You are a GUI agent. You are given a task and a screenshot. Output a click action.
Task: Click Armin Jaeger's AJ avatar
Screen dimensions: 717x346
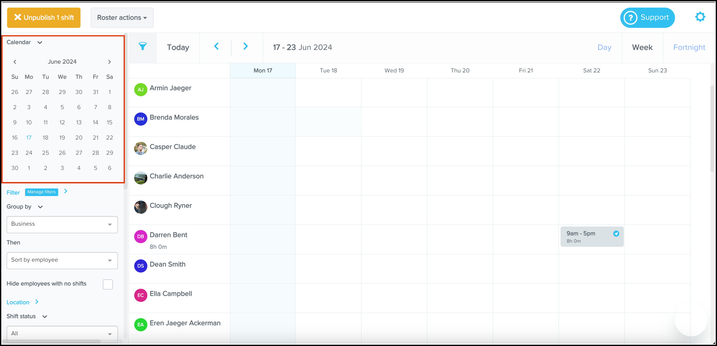point(141,90)
